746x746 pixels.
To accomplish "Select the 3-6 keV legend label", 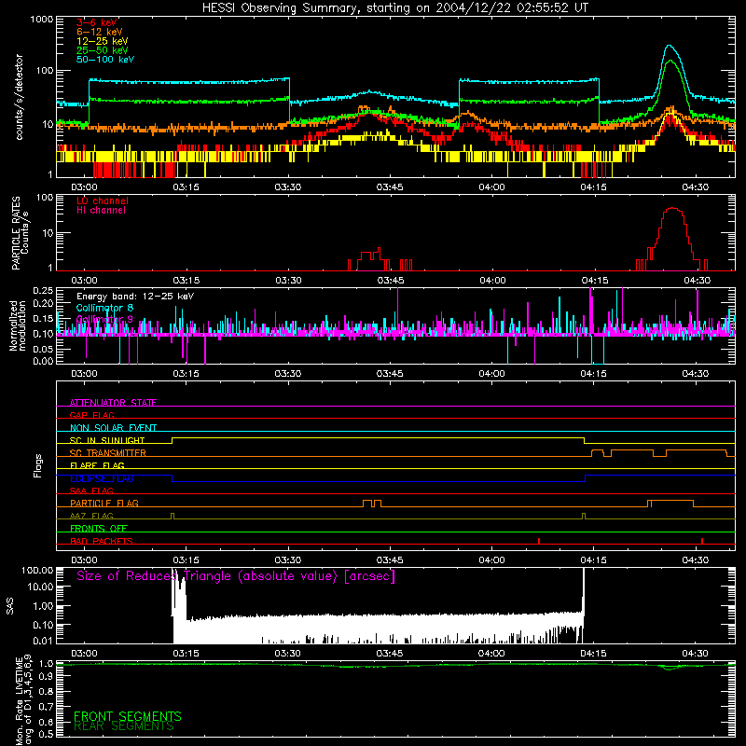I will [97, 22].
